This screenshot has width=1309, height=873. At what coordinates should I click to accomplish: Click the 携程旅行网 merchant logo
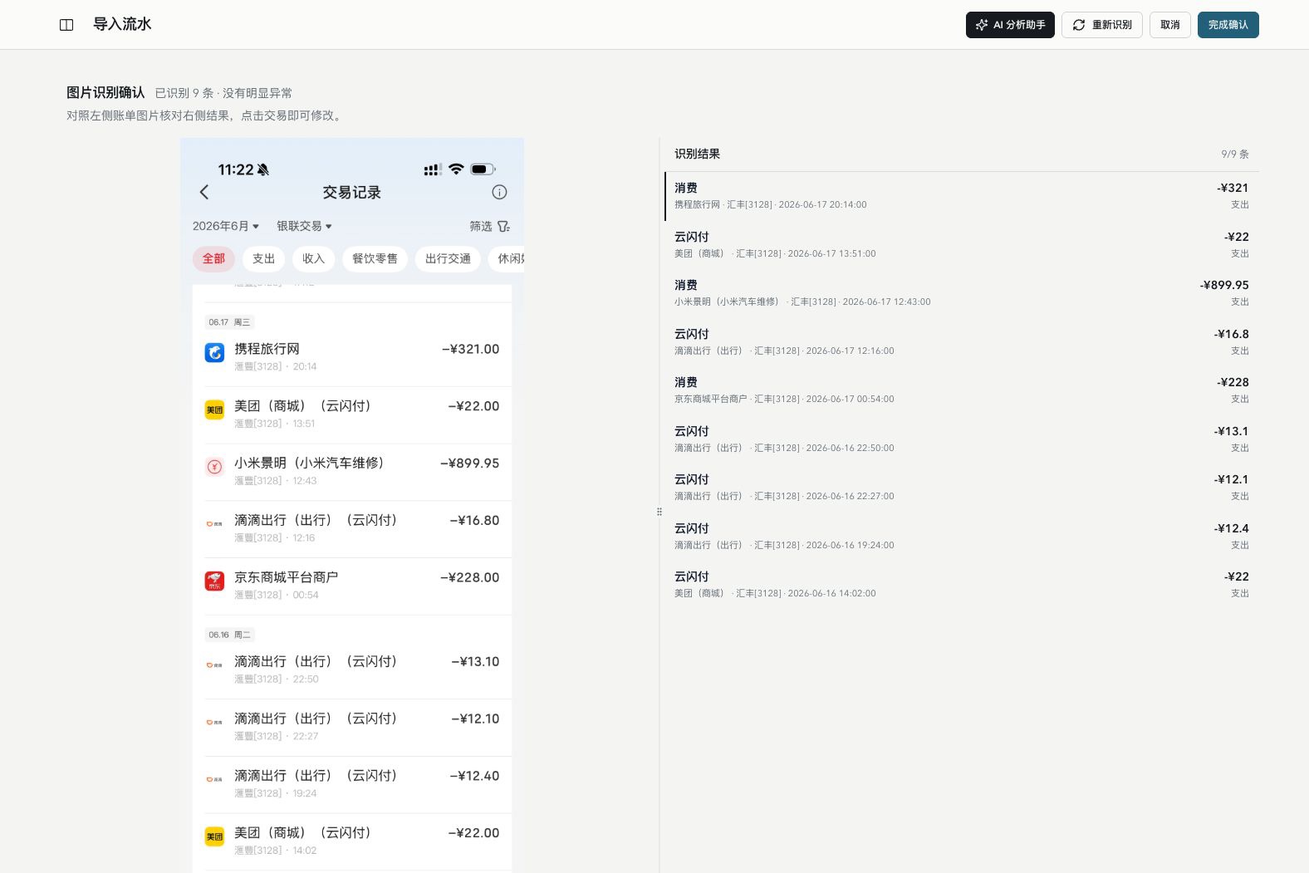pos(214,353)
